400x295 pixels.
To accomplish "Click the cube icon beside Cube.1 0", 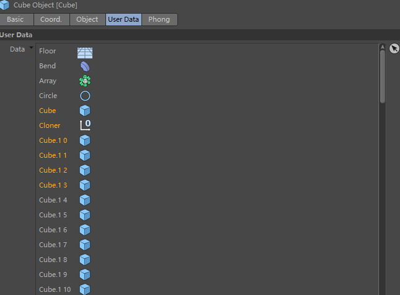I will 85,140.
